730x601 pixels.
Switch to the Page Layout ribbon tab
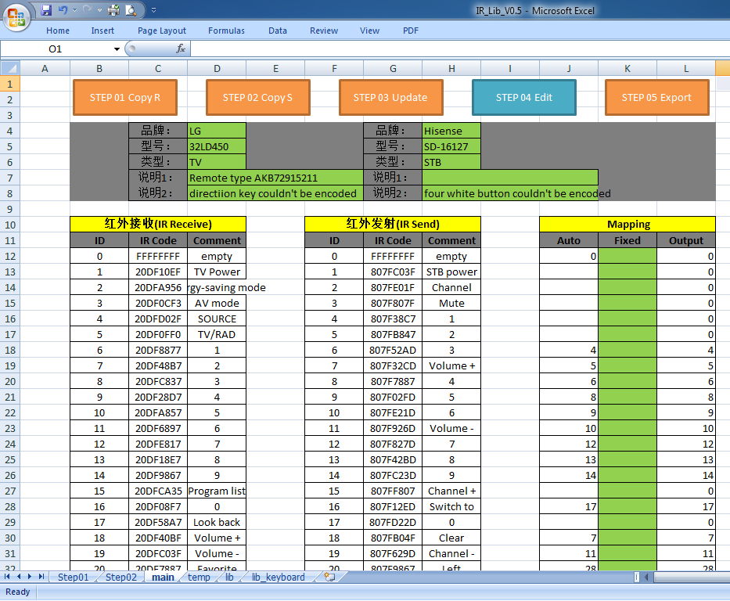point(162,31)
